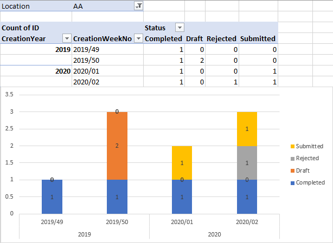Click the 2019/50 axis label in chart

(117, 222)
